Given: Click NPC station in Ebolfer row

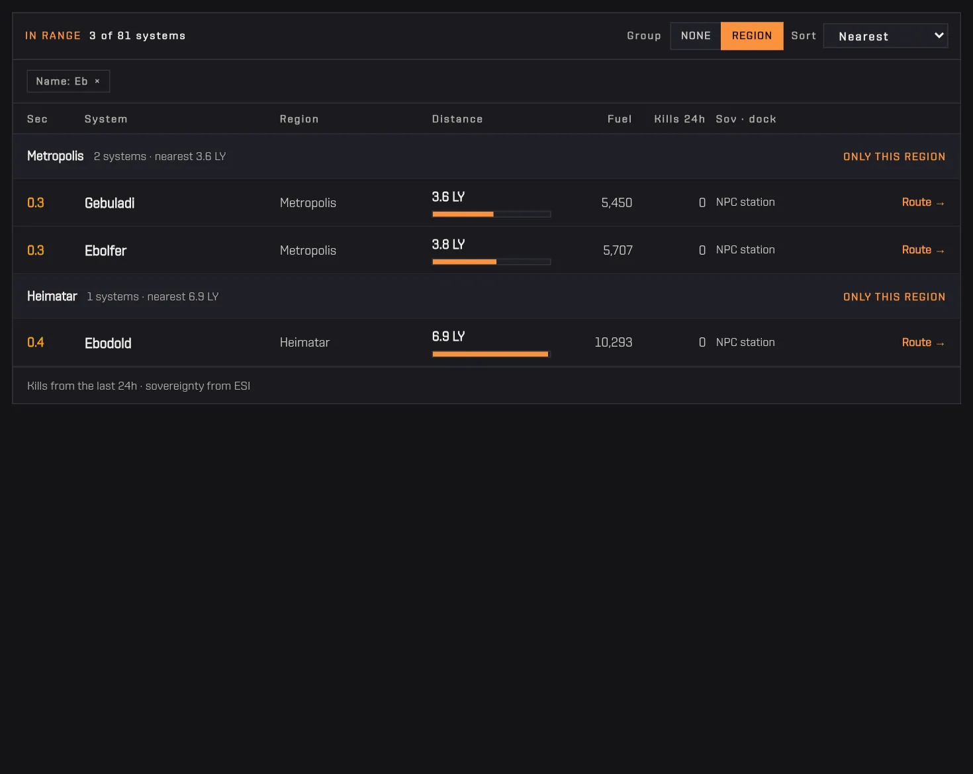Looking at the screenshot, I should [745, 250].
